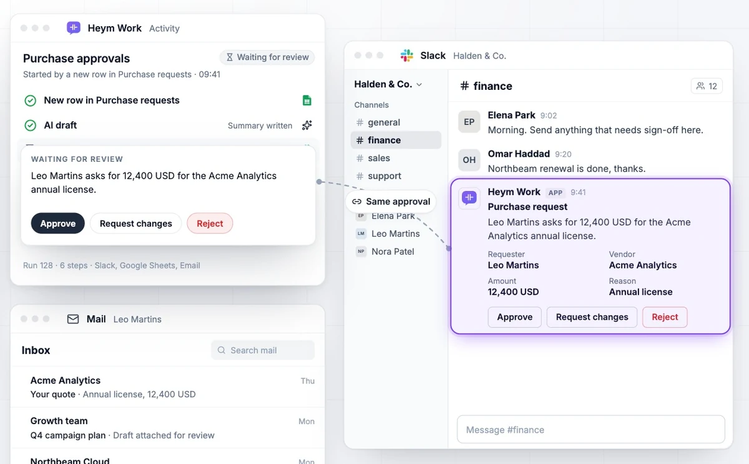Click the Run 128 · 6 steps footer text
This screenshot has width=749, height=464.
coord(112,265)
